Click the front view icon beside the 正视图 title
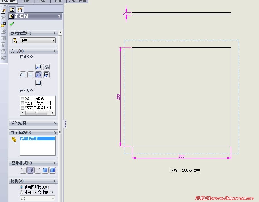 pos(11,16)
